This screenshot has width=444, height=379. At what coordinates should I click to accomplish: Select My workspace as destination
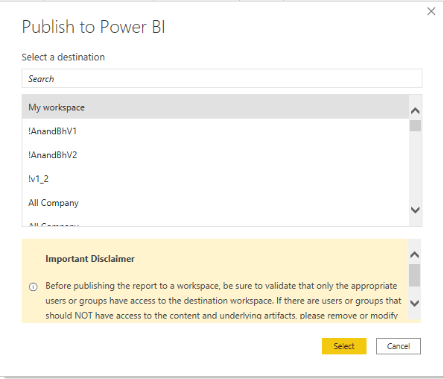click(x=215, y=107)
